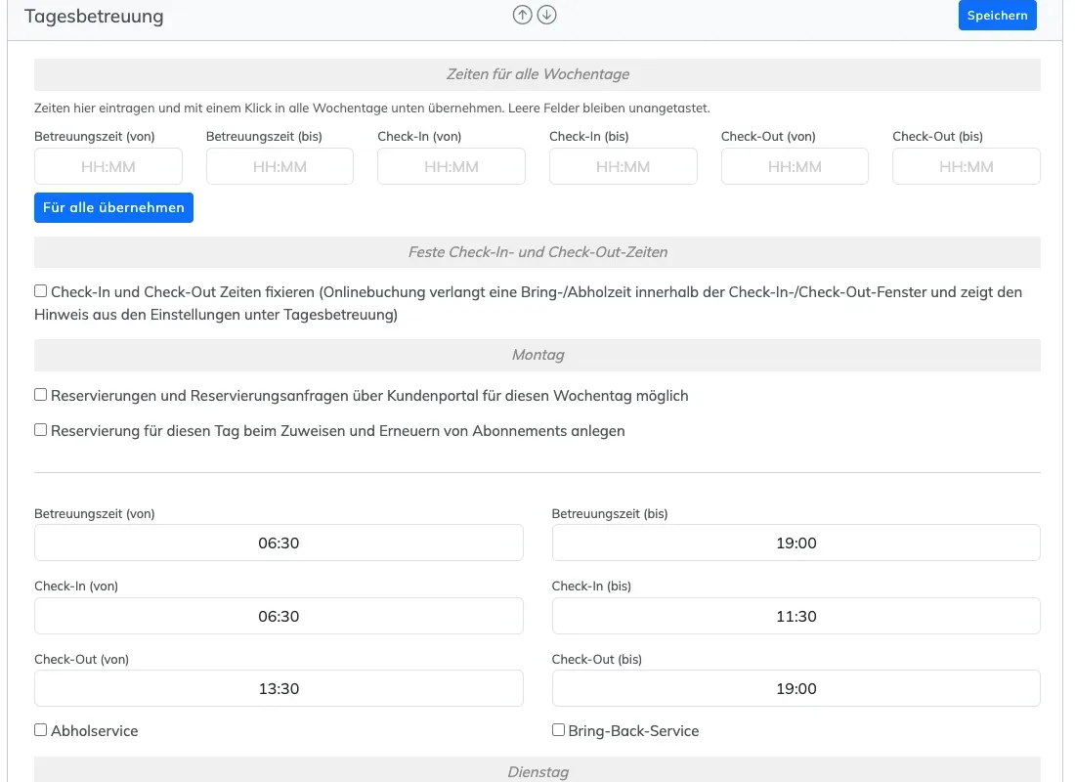Tick the Kundenportal reservations checkbox for Montag
Viewport: 1075px width, 782px height.
(40, 395)
